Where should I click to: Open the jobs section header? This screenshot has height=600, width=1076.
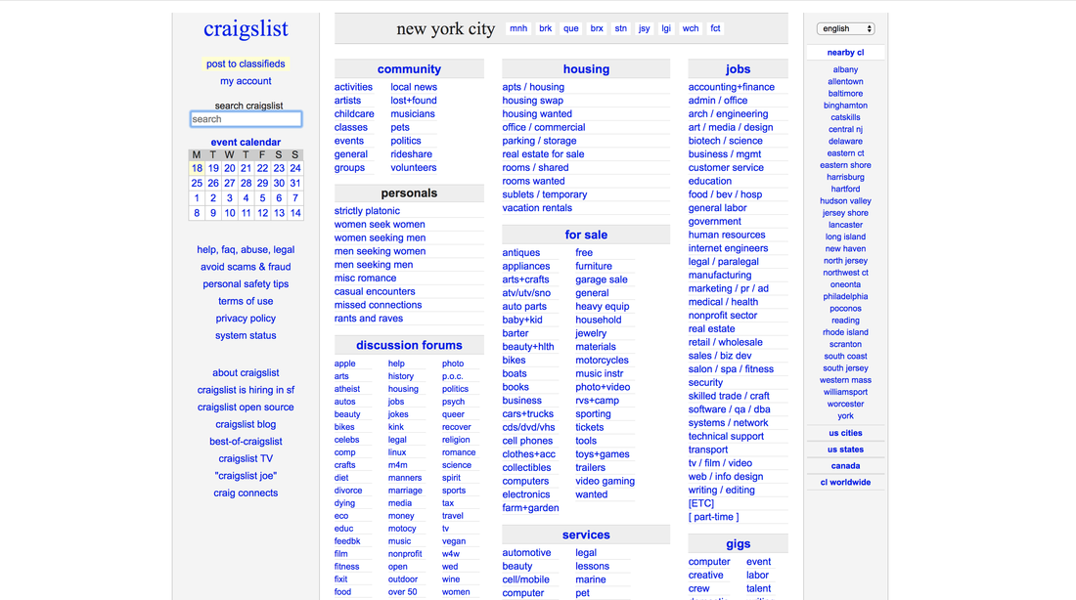(x=738, y=69)
